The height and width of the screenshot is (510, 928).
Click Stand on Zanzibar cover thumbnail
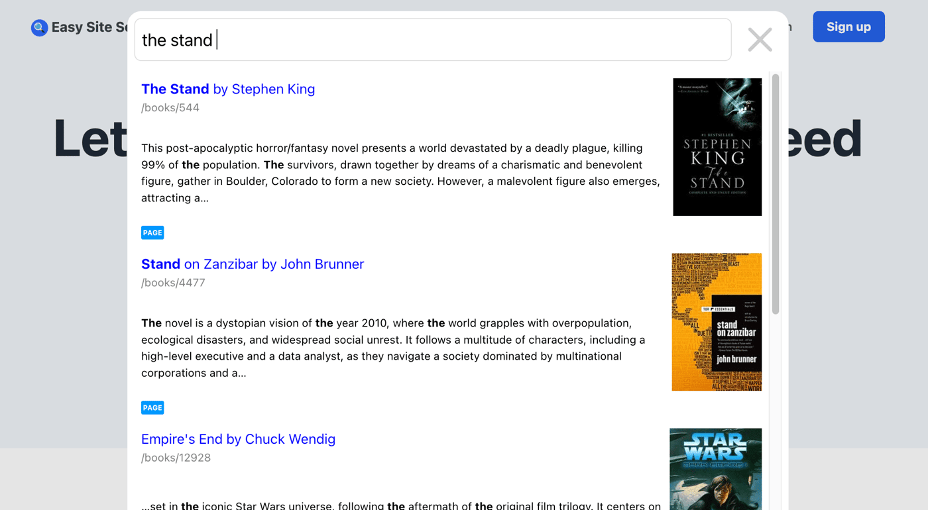coord(717,322)
